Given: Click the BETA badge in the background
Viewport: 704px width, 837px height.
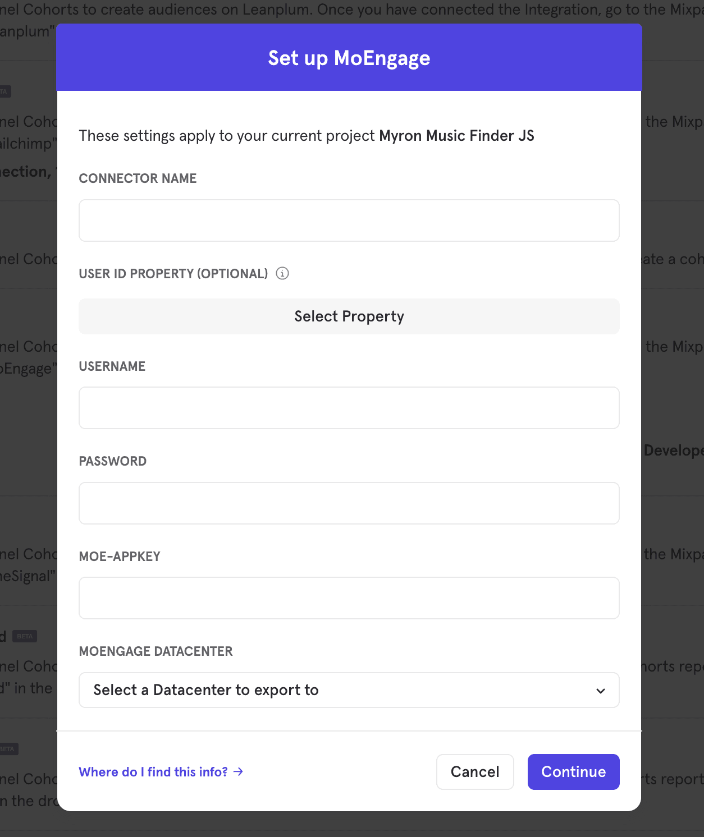Looking at the screenshot, I should [x=25, y=636].
